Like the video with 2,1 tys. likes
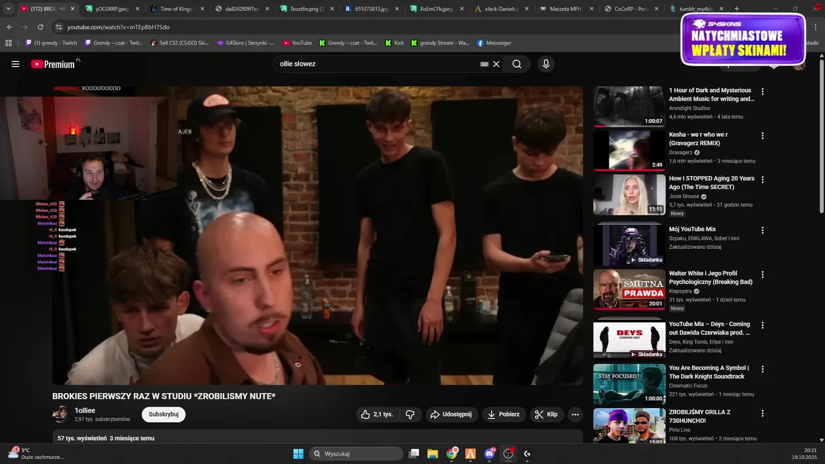Screen dimensions: 825x464 [x=378, y=414]
